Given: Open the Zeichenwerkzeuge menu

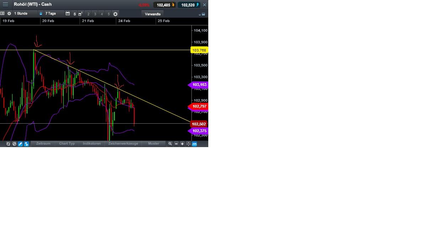Looking at the screenshot, I should (x=123, y=144).
